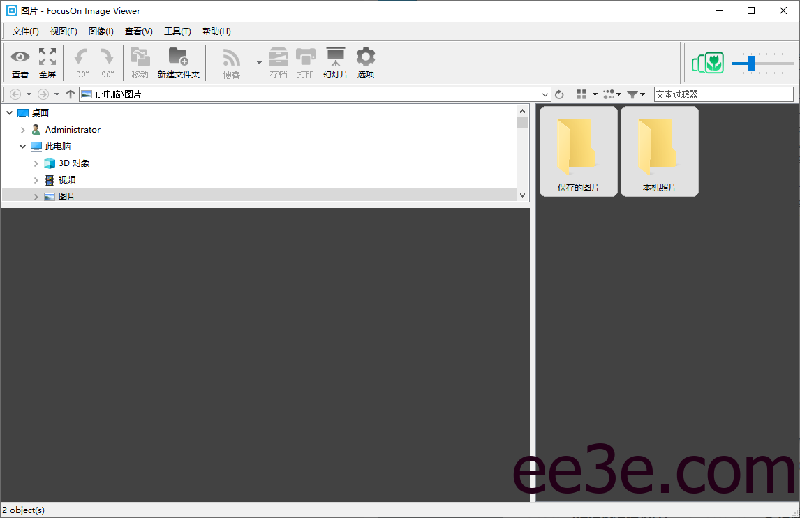Collapse the 此电脑 tree node

[x=22, y=146]
